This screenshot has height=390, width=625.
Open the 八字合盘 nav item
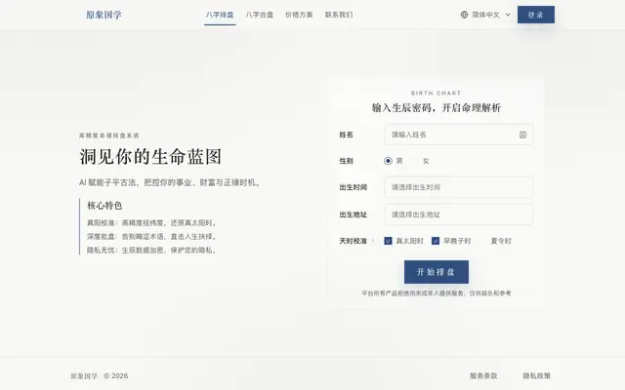[260, 15]
